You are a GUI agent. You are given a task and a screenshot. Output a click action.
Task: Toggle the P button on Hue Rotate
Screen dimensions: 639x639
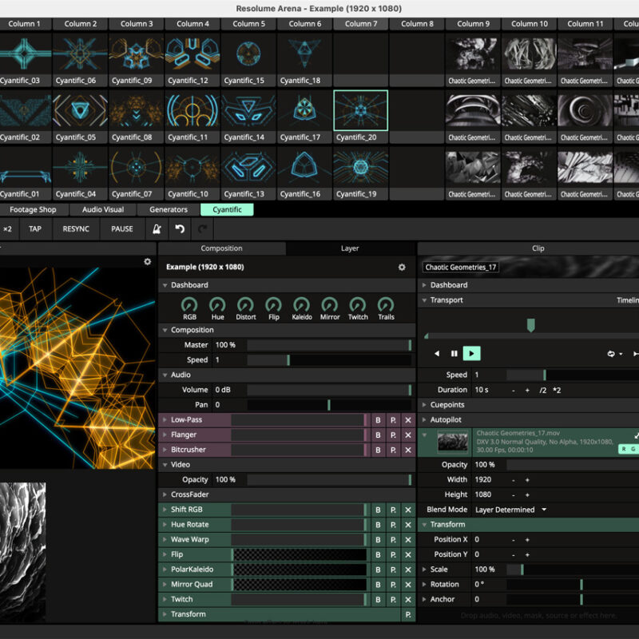click(x=392, y=525)
